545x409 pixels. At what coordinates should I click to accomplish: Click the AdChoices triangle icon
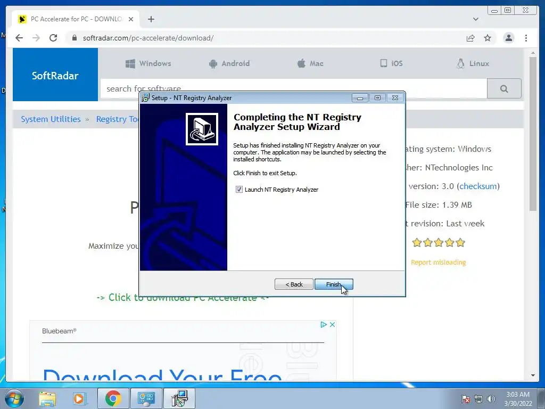point(324,324)
